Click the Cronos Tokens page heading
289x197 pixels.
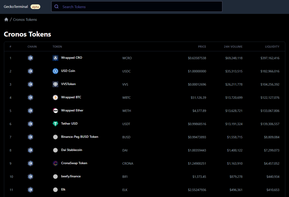(x=27, y=34)
